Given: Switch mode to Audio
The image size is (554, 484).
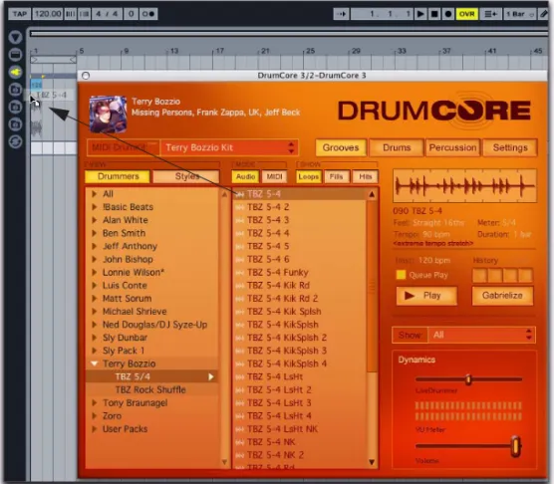Looking at the screenshot, I should pyautogui.click(x=245, y=176).
